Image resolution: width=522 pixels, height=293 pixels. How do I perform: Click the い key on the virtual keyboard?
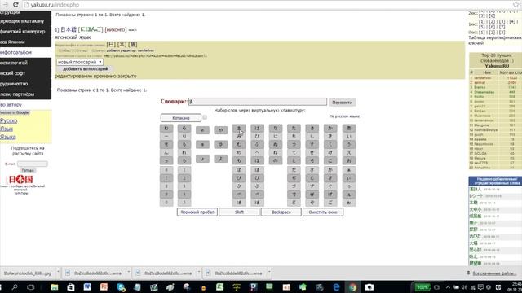349,136
